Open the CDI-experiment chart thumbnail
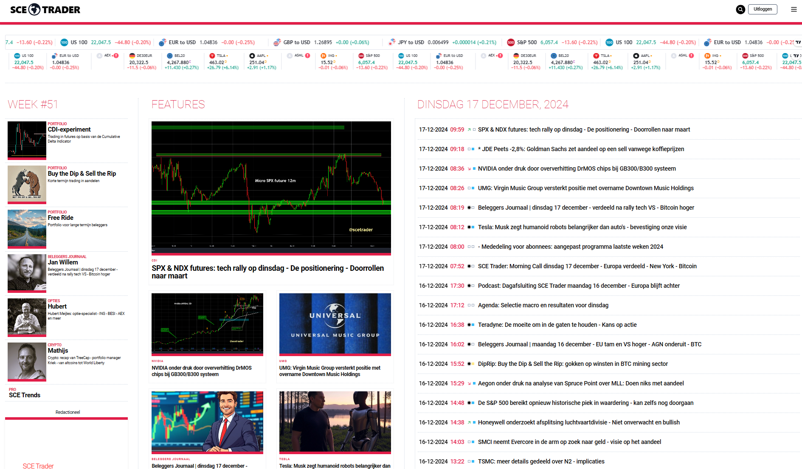The width and height of the screenshot is (802, 469). pos(27,140)
